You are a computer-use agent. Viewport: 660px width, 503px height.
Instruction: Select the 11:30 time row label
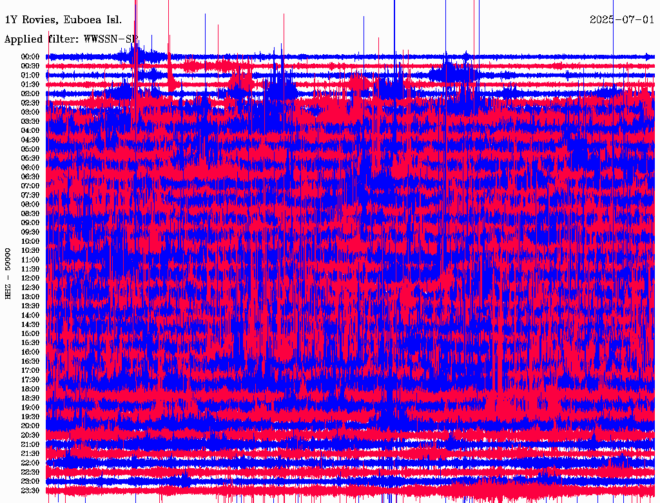tap(31, 269)
